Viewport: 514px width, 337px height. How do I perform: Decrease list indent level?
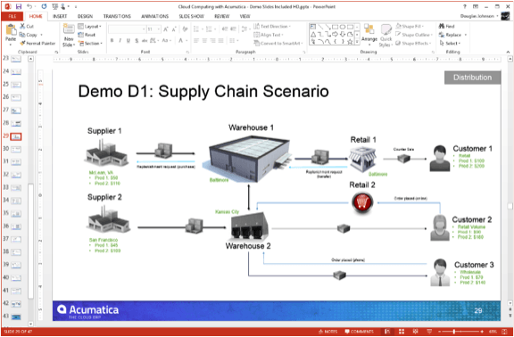(x=225, y=29)
